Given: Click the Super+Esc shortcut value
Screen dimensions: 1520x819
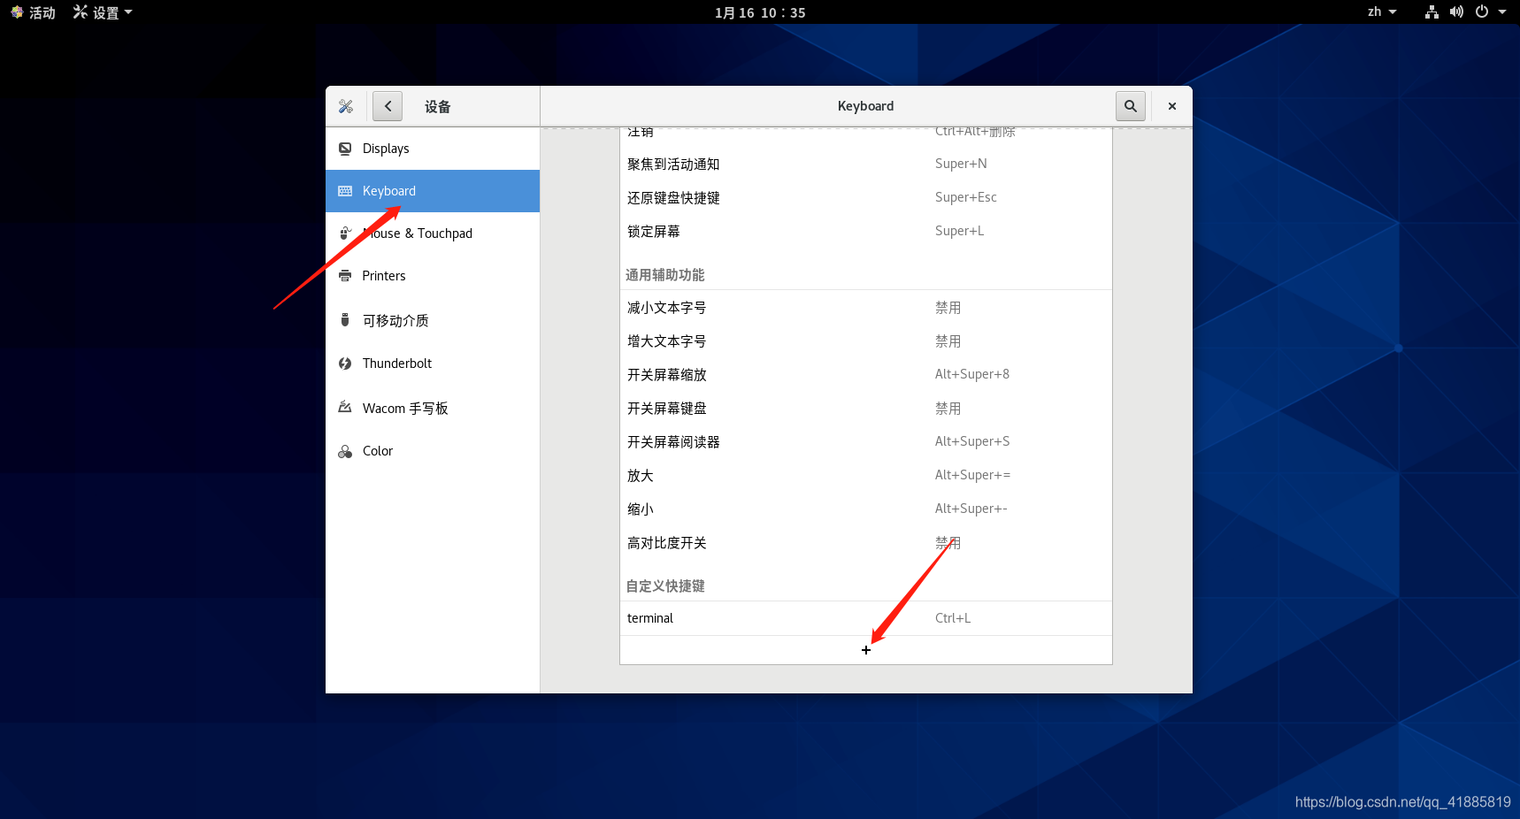Looking at the screenshot, I should click(x=966, y=197).
